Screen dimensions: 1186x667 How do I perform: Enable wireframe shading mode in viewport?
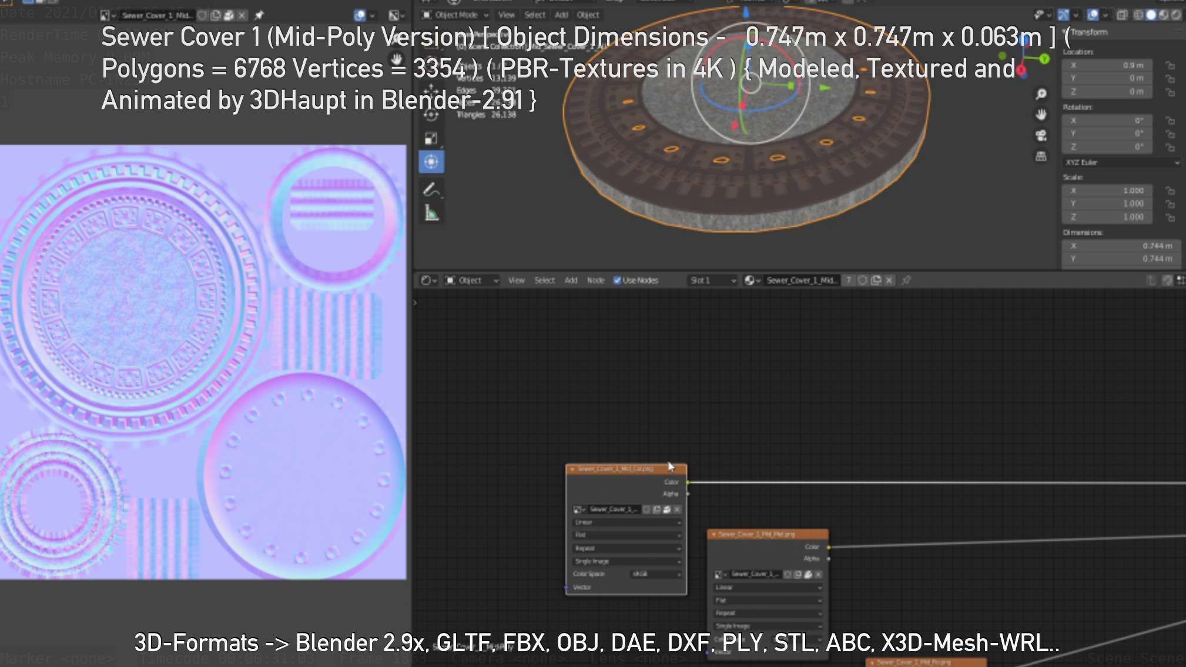click(1138, 15)
